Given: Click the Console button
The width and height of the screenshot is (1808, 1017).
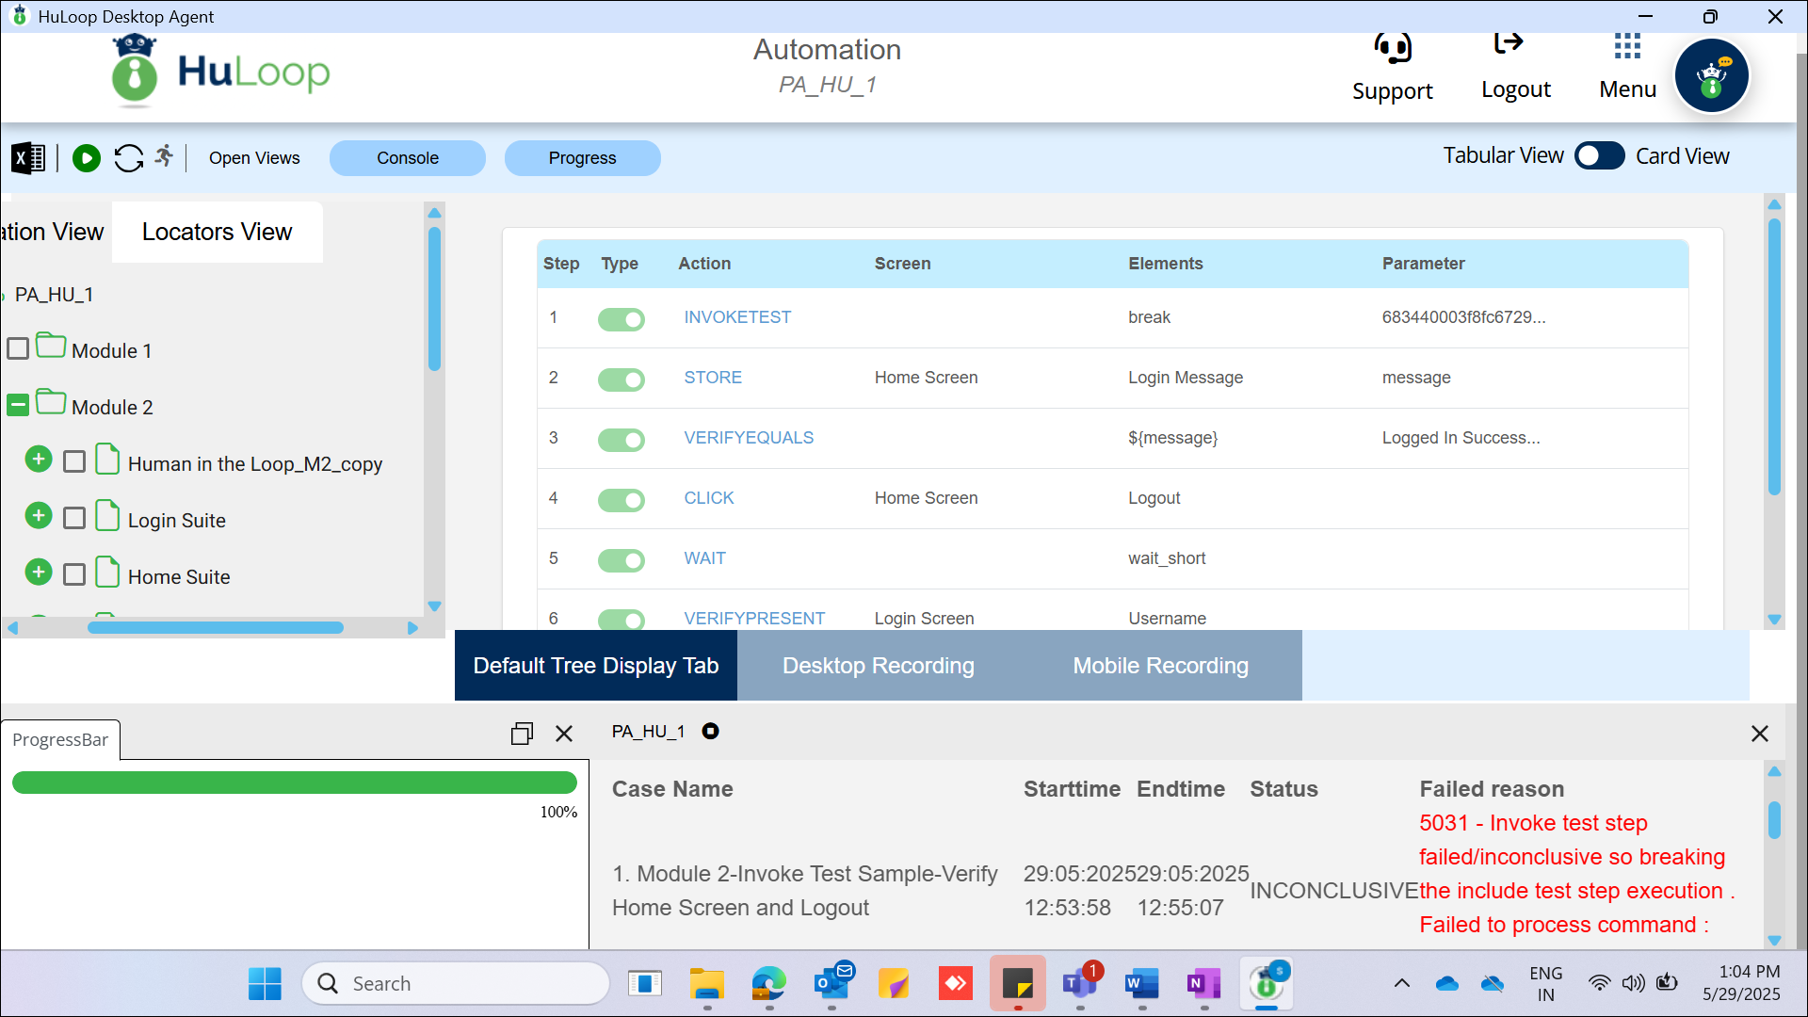Looking at the screenshot, I should click(407, 158).
